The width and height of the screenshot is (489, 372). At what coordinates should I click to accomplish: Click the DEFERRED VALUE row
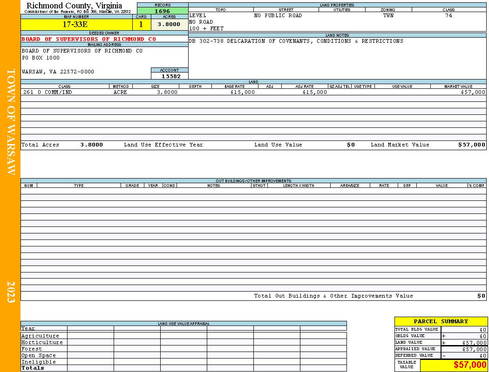pyautogui.click(x=441, y=356)
